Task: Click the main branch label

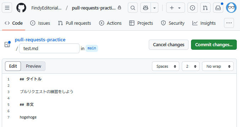Action: [x=92, y=48]
